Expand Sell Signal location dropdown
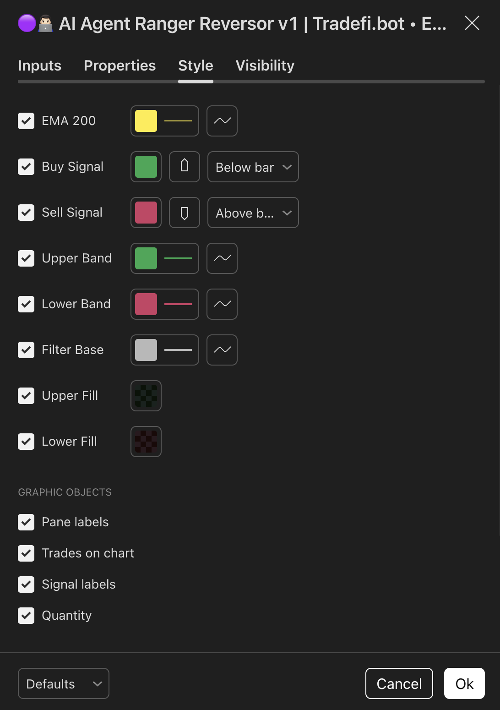This screenshot has width=500, height=710. pyautogui.click(x=253, y=213)
